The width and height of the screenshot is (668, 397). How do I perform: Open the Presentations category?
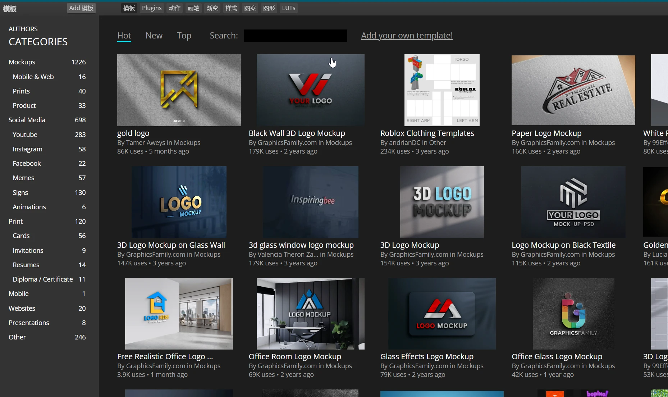pos(47,323)
